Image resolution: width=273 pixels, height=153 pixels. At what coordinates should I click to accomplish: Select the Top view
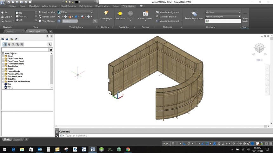point(19,13)
